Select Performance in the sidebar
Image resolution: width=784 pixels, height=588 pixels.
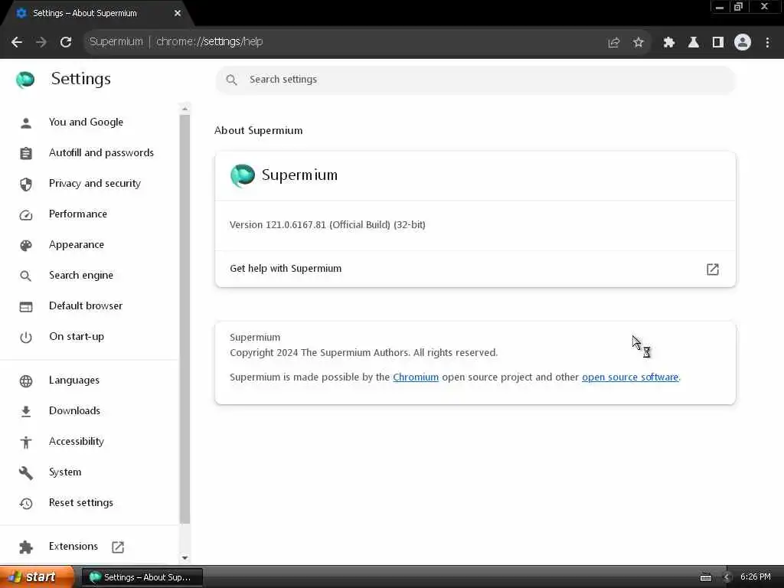[x=78, y=214]
